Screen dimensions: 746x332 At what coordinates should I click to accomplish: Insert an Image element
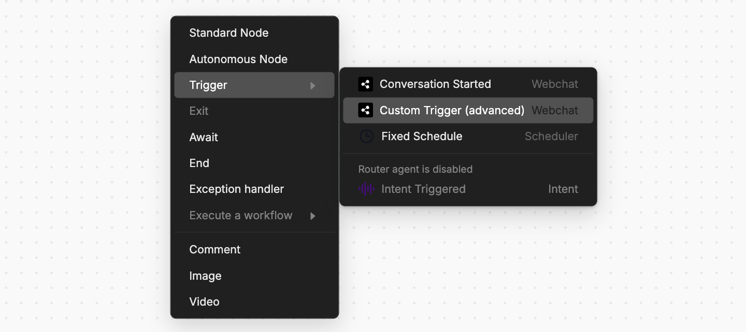pyautogui.click(x=254, y=276)
